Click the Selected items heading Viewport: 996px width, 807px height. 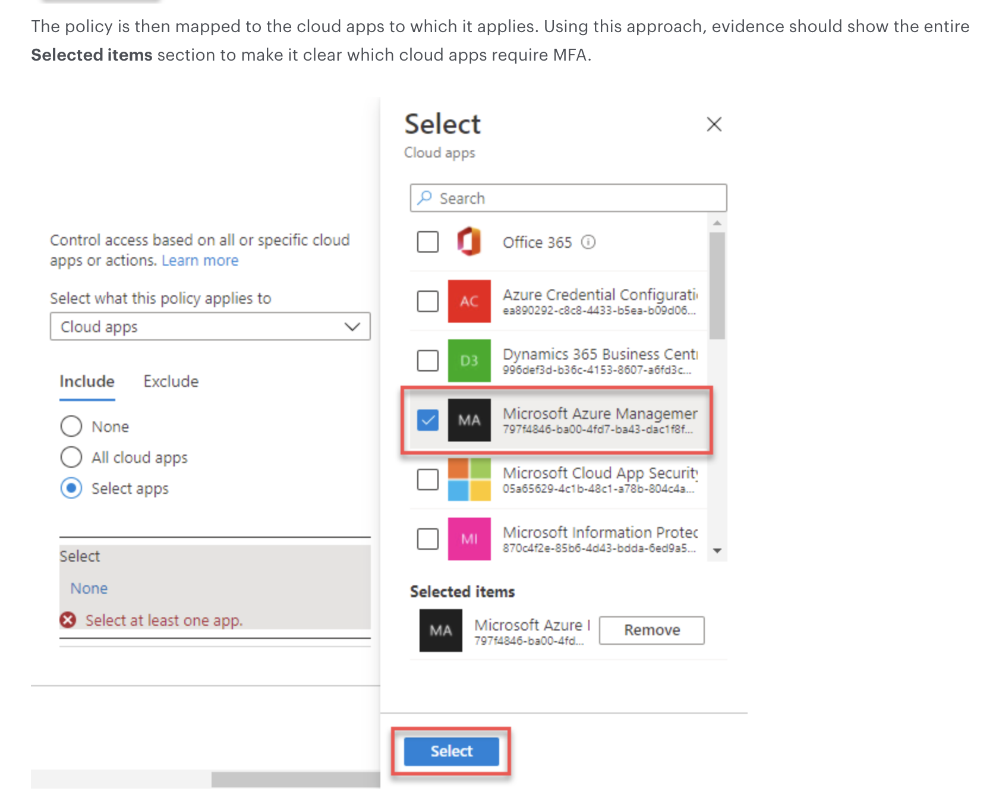[462, 592]
